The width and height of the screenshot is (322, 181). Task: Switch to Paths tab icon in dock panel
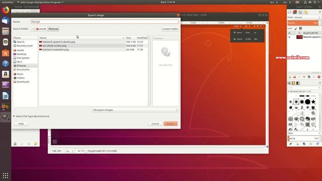(x=300, y=12)
